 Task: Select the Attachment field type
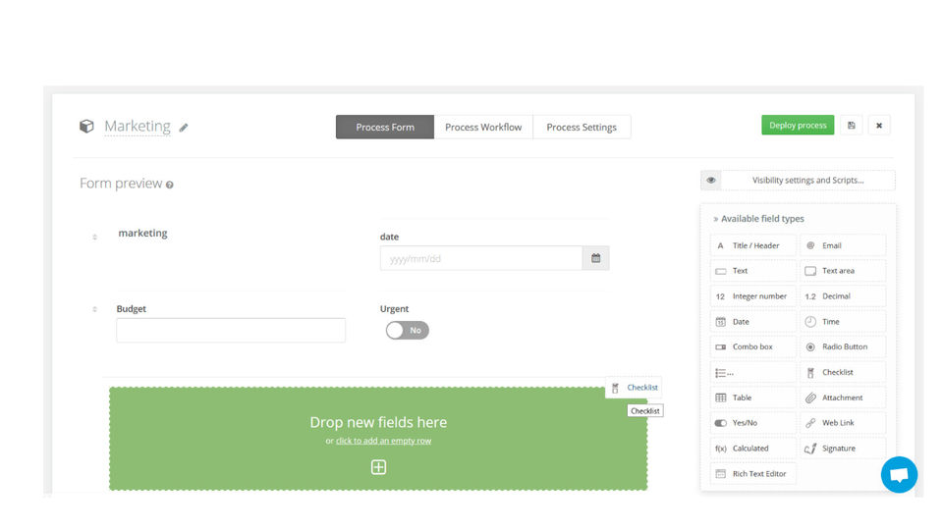pyautogui.click(x=843, y=397)
